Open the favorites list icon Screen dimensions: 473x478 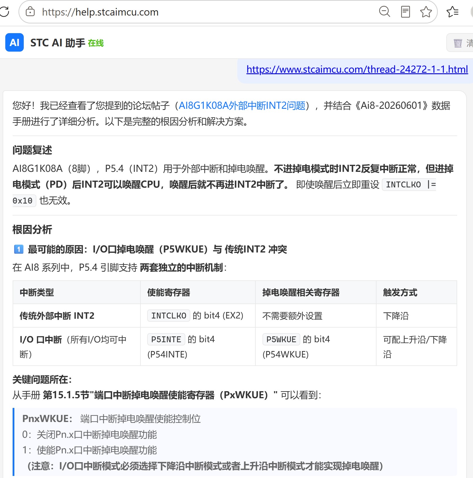[452, 12]
